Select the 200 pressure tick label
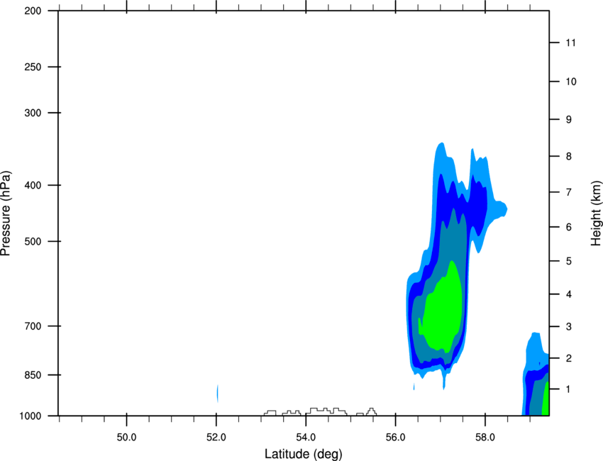Viewport: 603px width, 461px height. point(33,11)
